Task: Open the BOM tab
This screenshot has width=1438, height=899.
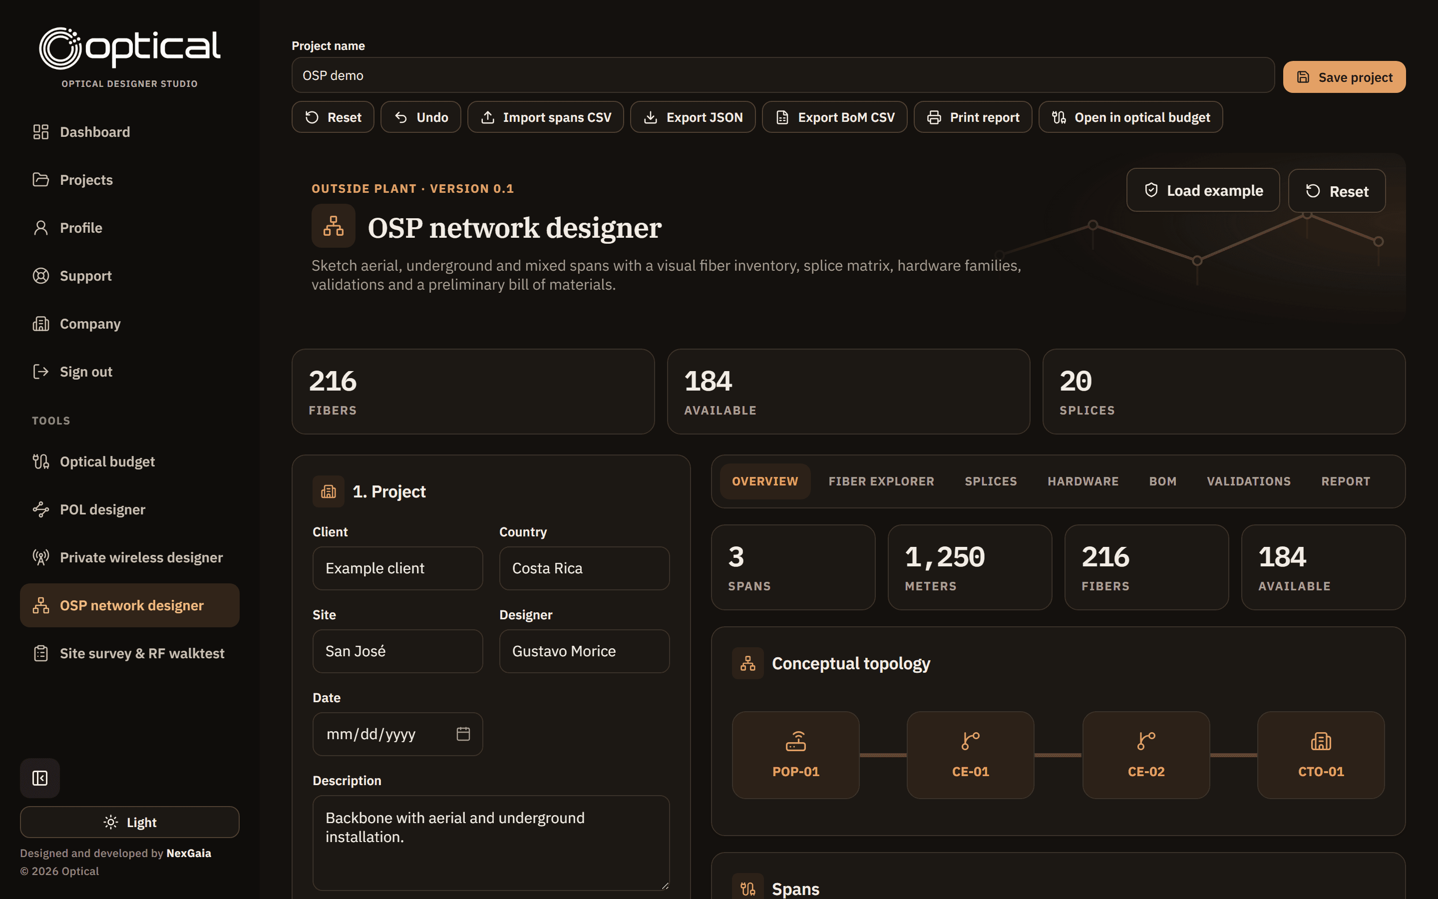Action: click(x=1162, y=481)
